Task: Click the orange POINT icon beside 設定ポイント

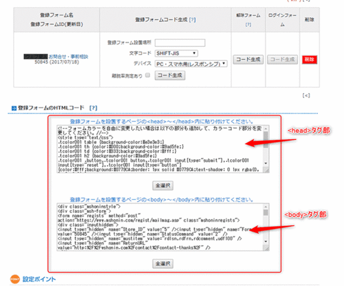Action: tap(15, 279)
